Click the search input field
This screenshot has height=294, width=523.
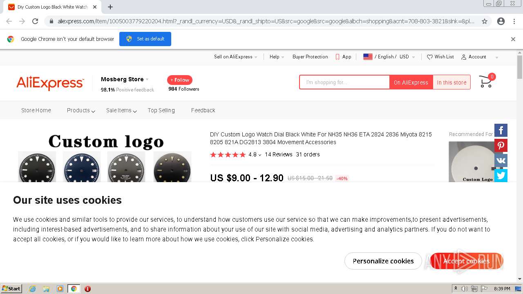pyautogui.click(x=344, y=82)
